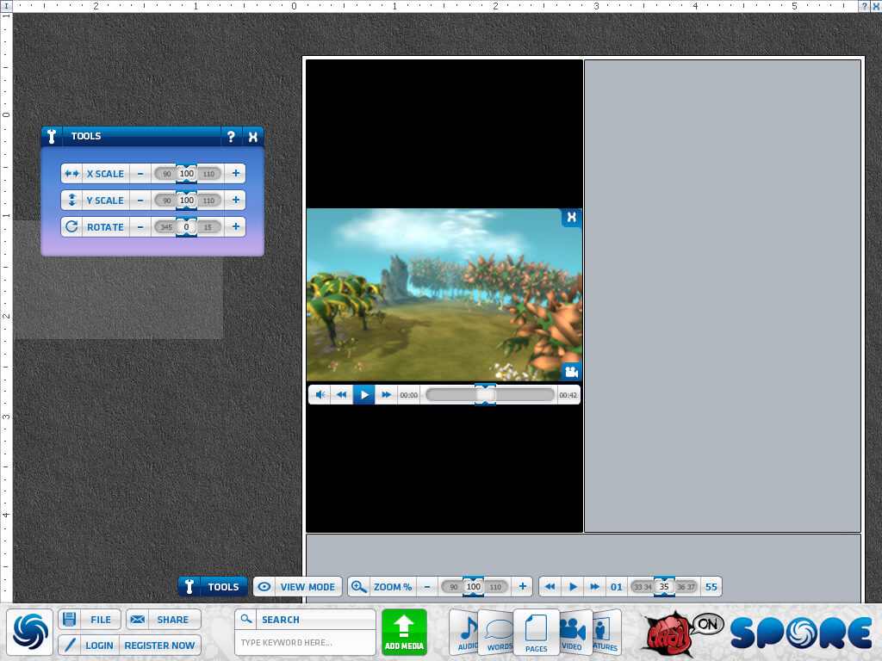The image size is (882, 661).
Task: Click the camera icon on the video
Action: coord(572,372)
